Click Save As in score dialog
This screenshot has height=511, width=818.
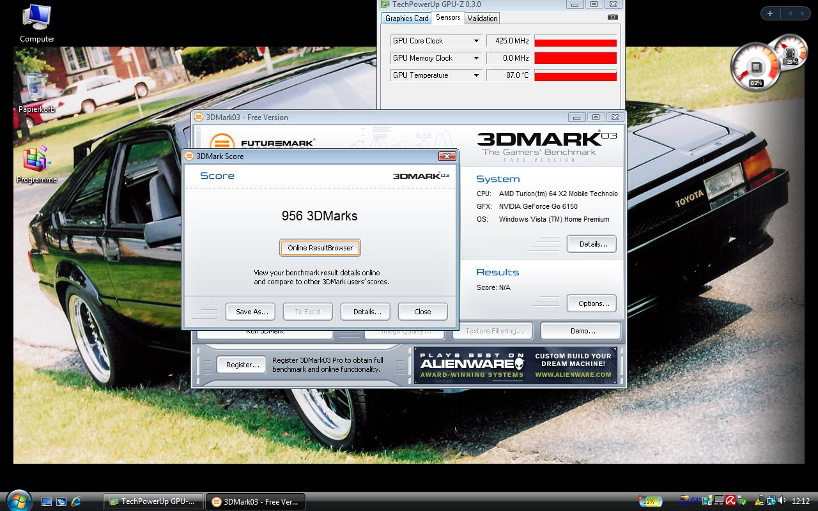pyautogui.click(x=252, y=312)
